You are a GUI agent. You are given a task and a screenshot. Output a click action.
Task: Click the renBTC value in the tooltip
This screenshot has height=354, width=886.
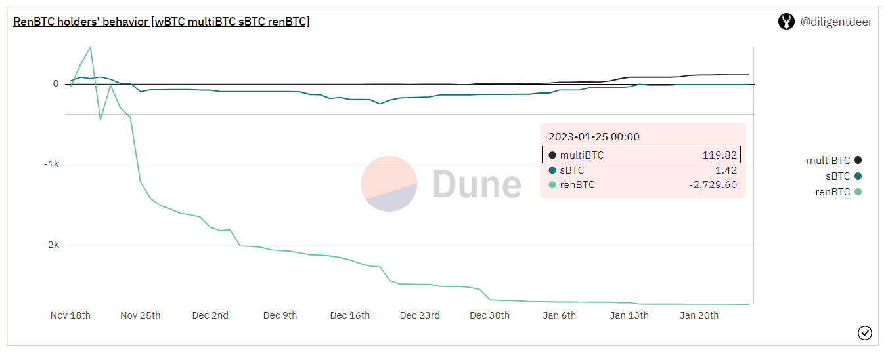(x=713, y=185)
